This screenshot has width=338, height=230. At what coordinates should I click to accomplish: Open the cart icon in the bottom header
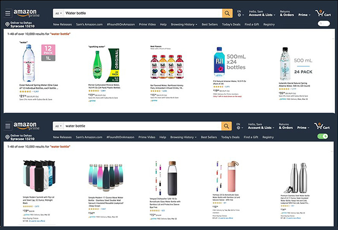click(322, 126)
